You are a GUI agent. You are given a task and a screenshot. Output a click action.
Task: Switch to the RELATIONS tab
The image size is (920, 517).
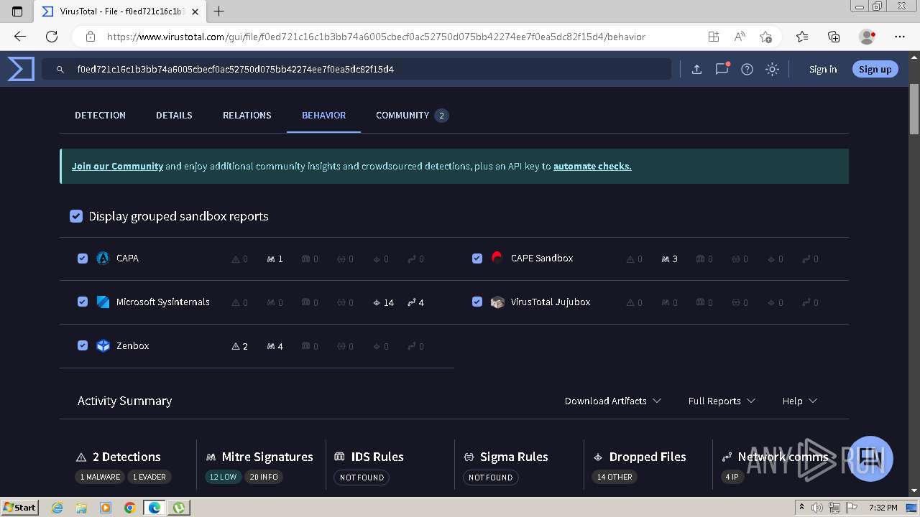click(x=247, y=115)
